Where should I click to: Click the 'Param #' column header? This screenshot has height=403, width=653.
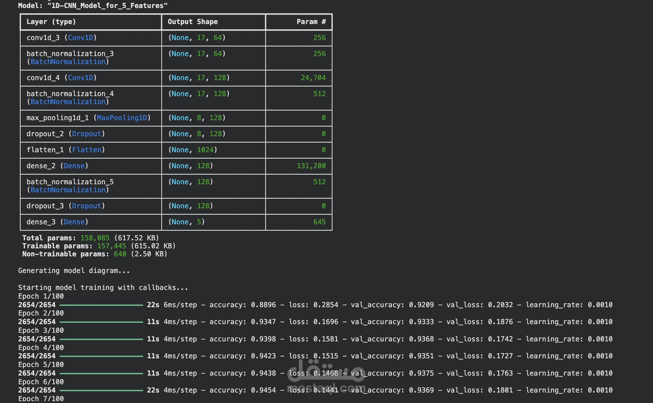tap(311, 22)
